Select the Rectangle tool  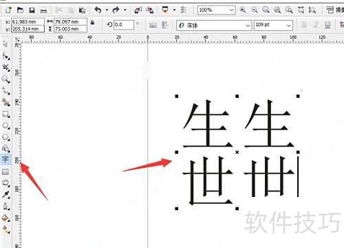6,114
